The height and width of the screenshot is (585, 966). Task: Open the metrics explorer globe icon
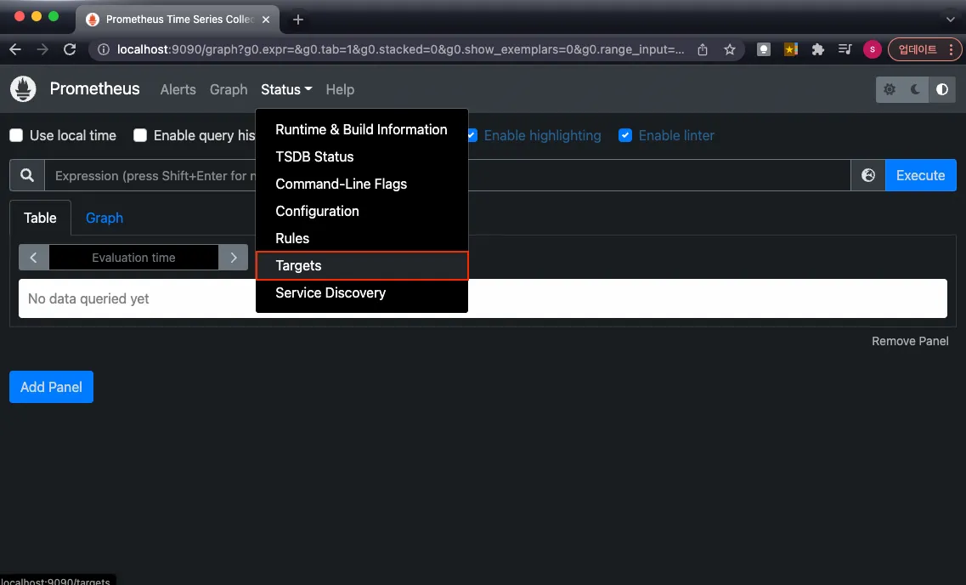point(868,176)
